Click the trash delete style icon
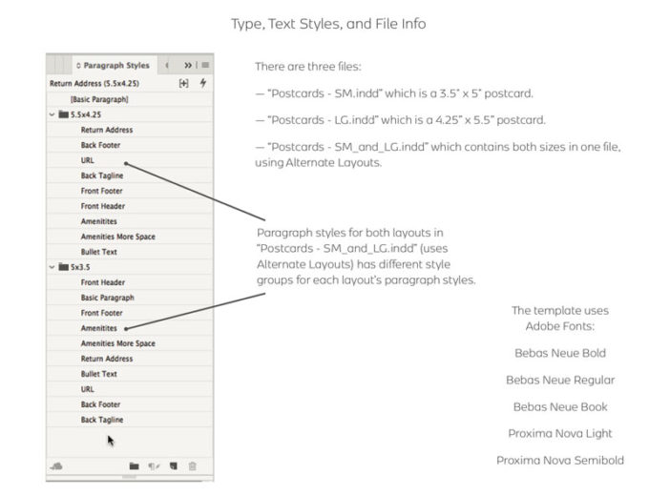Image resolution: width=670 pixels, height=496 pixels. click(193, 465)
